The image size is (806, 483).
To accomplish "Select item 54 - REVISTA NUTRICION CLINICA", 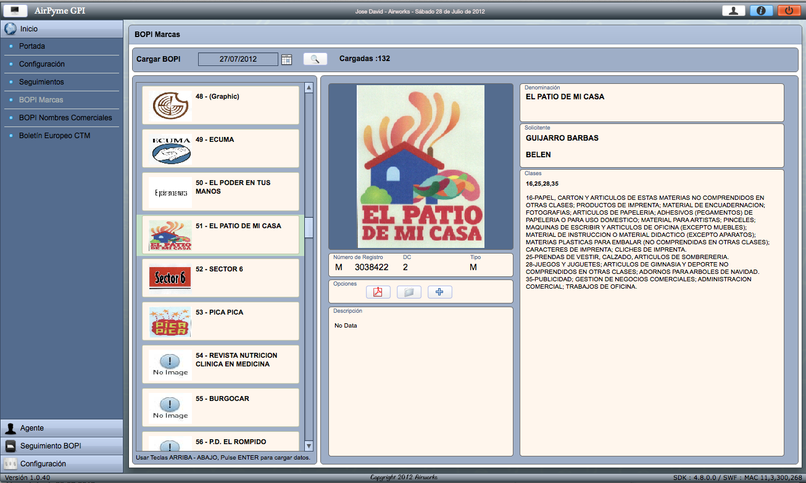I will (x=220, y=365).
